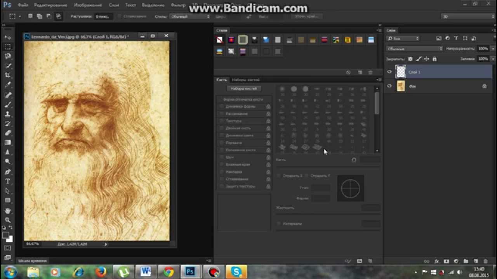497x279 pixels.
Task: Select the Gradient tool
Action: (8, 143)
